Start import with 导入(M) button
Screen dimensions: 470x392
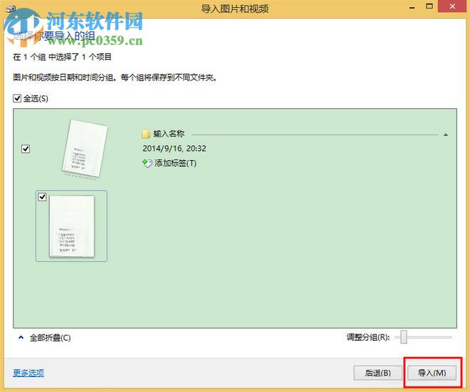432,373
